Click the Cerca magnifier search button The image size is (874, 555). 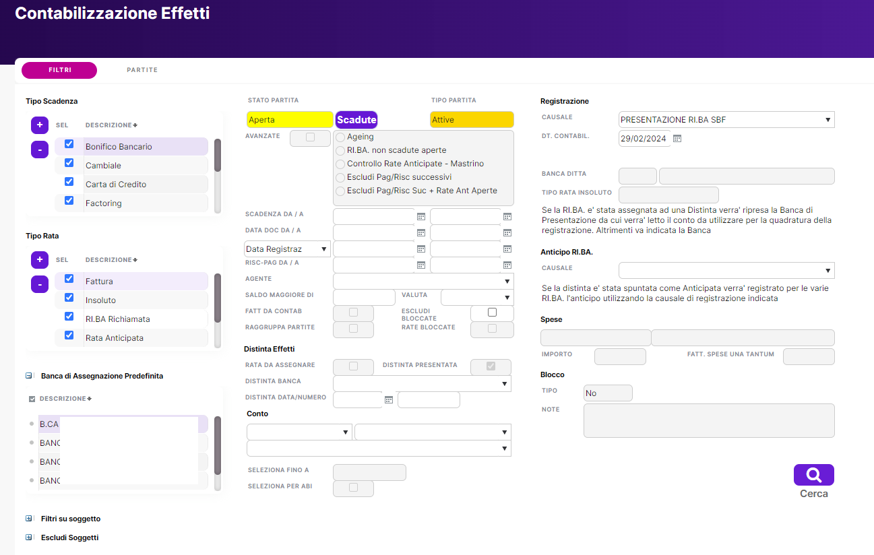[814, 475]
